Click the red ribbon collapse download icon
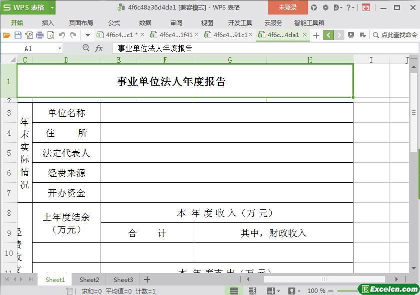 tap(365, 8)
